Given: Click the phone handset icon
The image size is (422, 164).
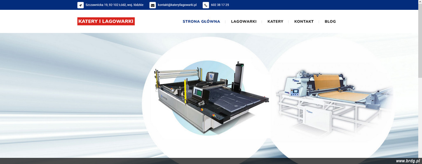Looking at the screenshot, I should [x=206, y=5].
